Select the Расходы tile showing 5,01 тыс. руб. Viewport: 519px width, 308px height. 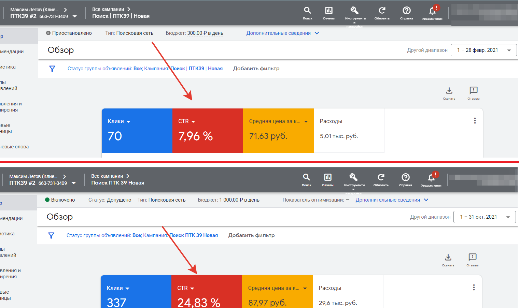349,130
